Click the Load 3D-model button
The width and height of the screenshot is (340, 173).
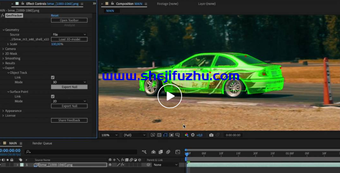click(69, 39)
